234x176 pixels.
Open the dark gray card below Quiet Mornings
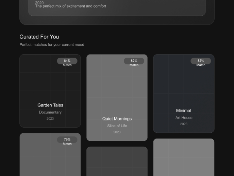(x=117, y=161)
